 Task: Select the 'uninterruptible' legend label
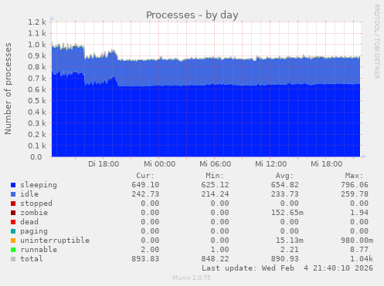(x=55, y=241)
